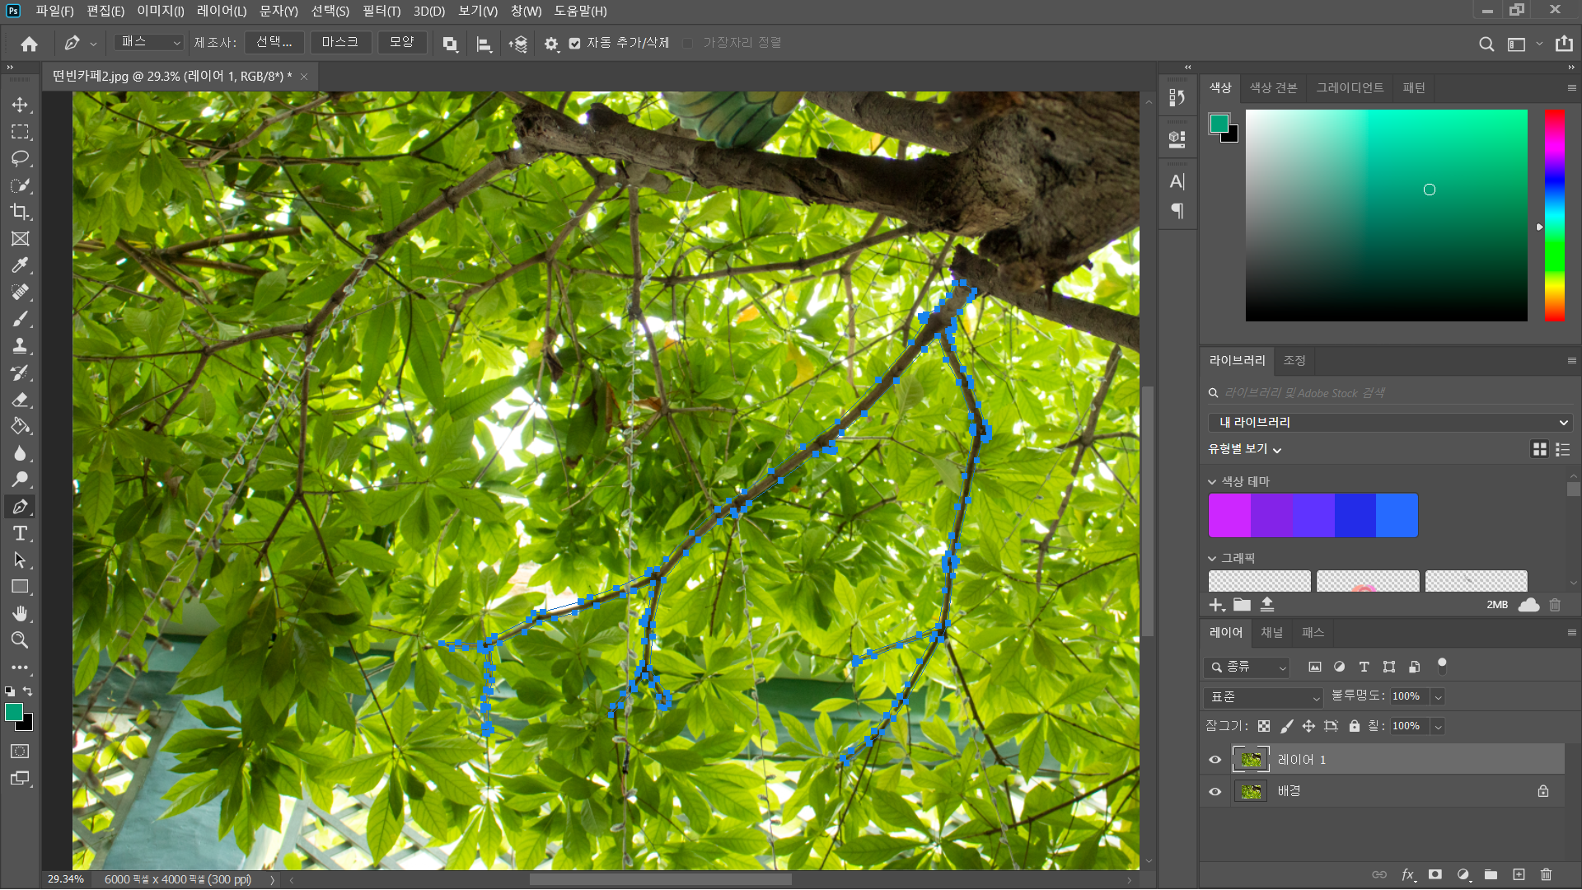Screen dimensions: 1582x890
Task: Select the Lasso tool
Action: 20,158
